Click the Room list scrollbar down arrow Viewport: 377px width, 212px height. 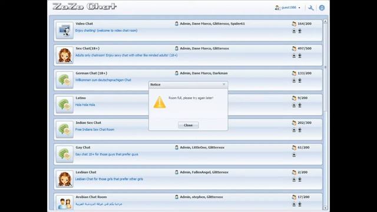pyautogui.click(x=325, y=208)
